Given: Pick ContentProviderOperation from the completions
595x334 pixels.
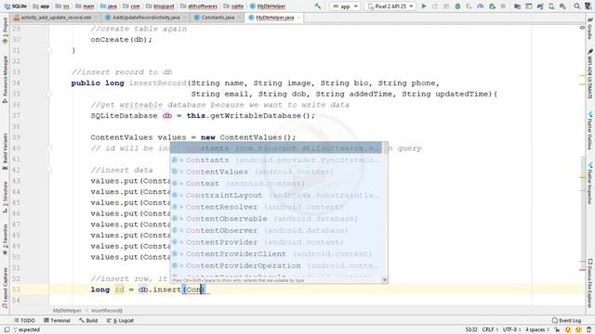Looking at the screenshot, I should [277, 265].
